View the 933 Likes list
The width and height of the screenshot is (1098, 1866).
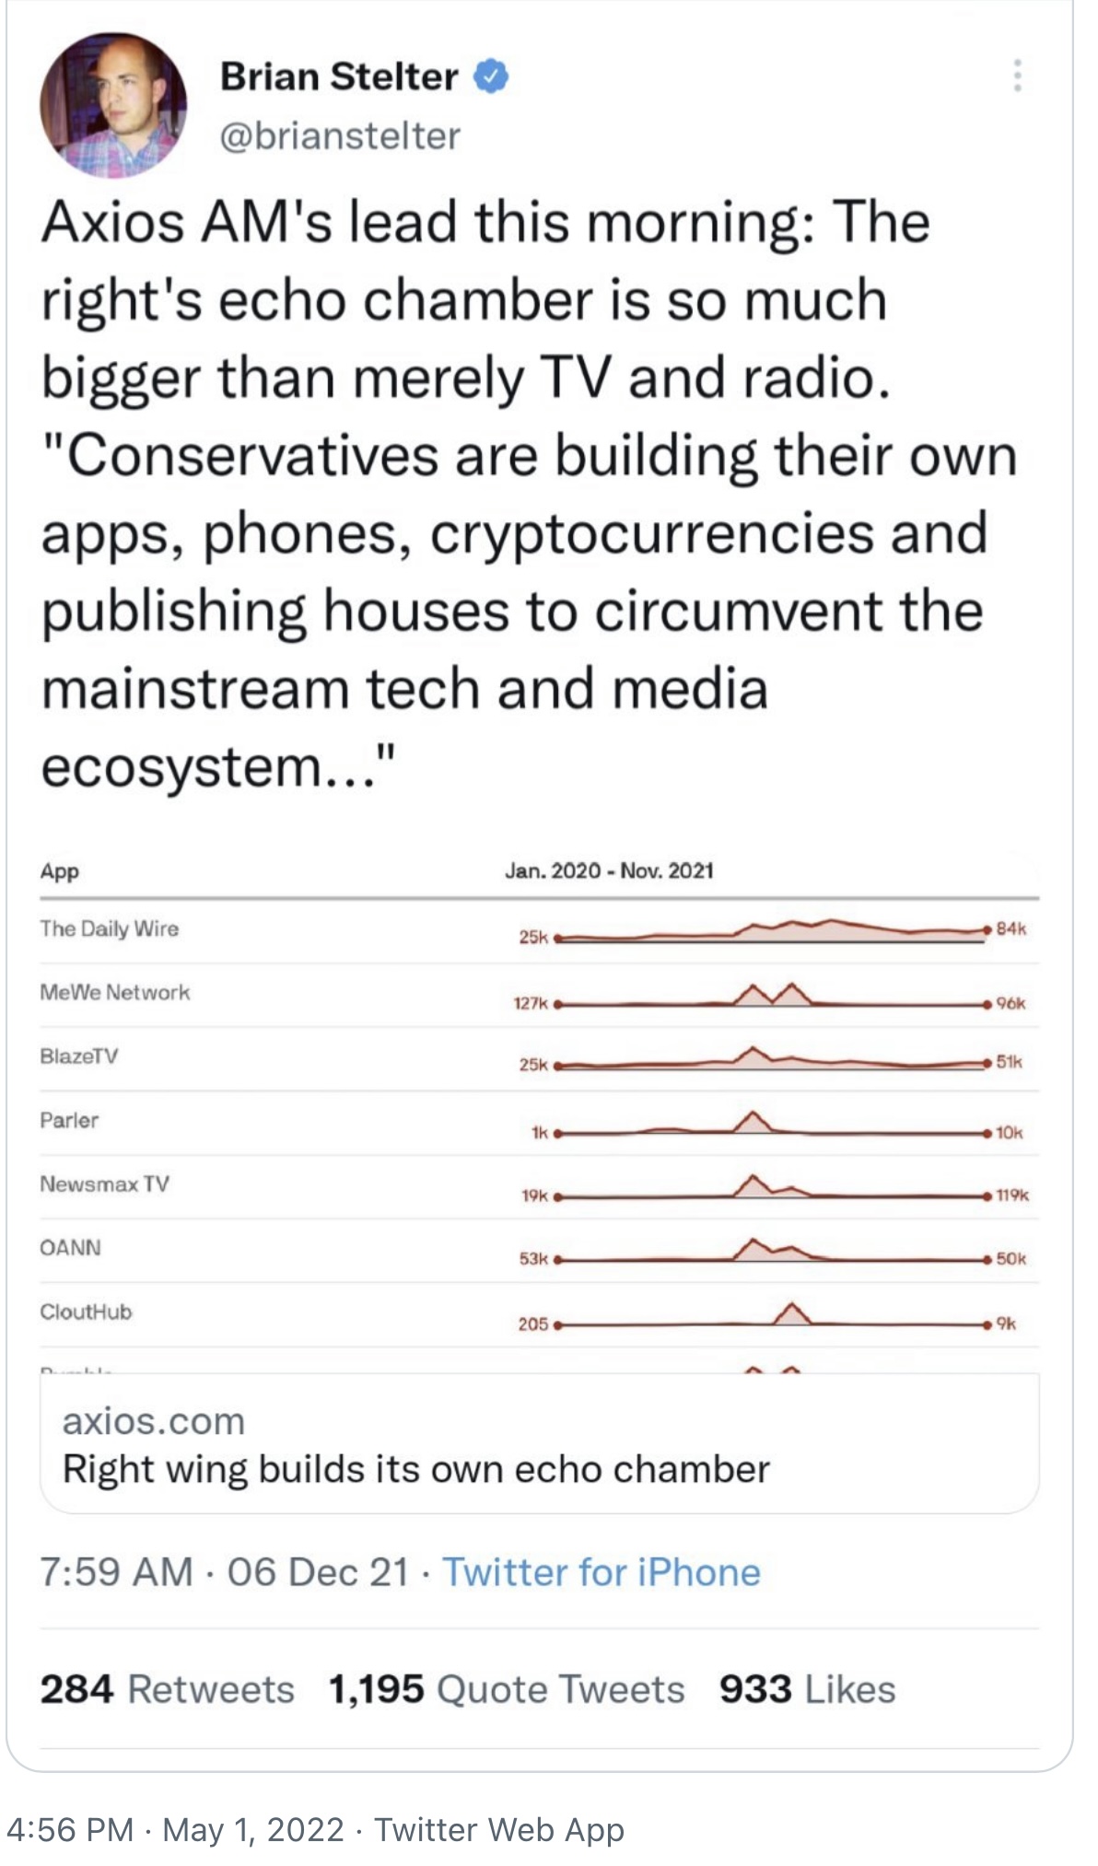click(x=808, y=1690)
